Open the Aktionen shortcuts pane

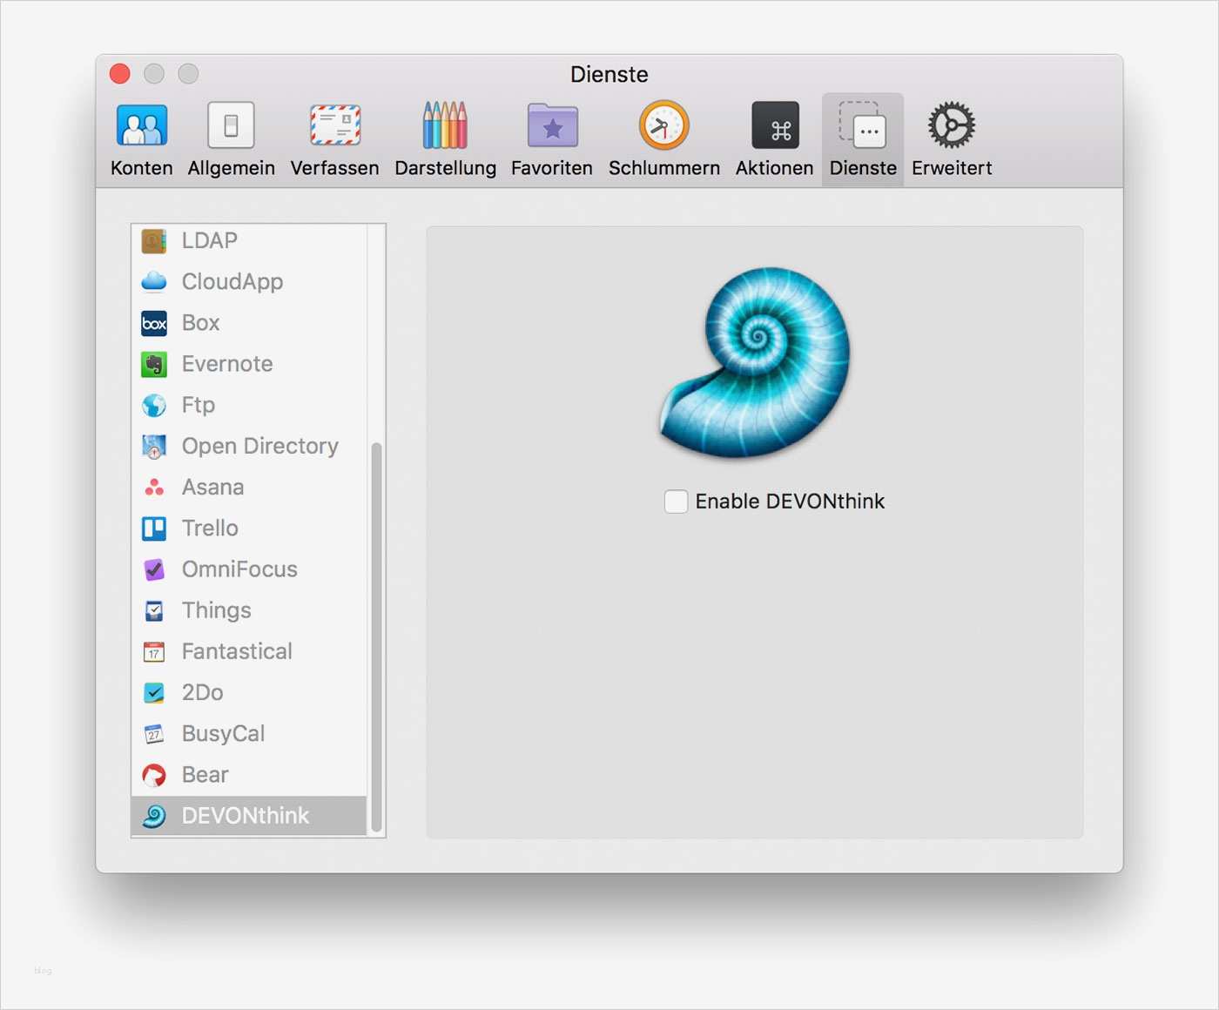coord(773,138)
